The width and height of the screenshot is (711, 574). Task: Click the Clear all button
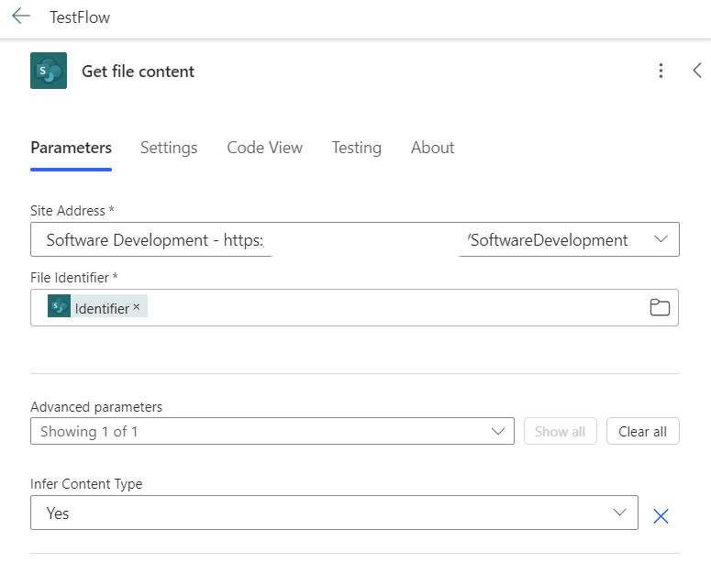coord(642,431)
